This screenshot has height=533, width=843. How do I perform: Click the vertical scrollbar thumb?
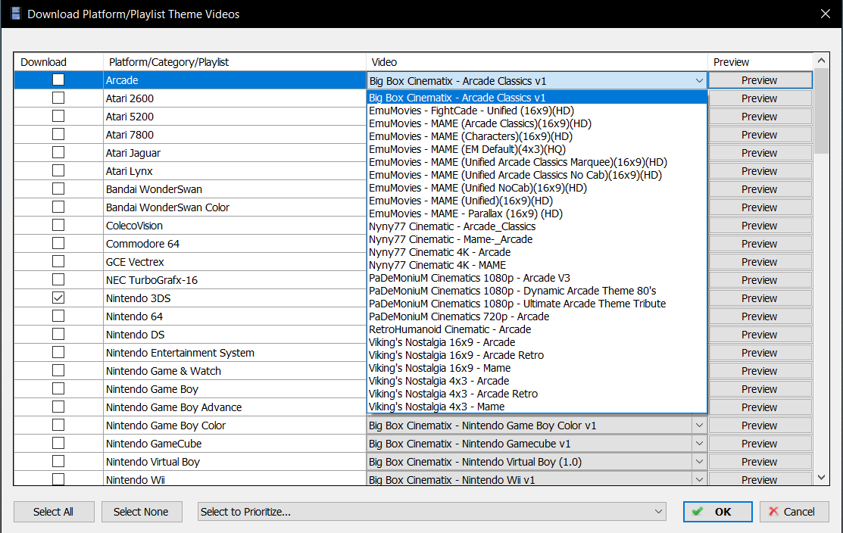point(821,111)
